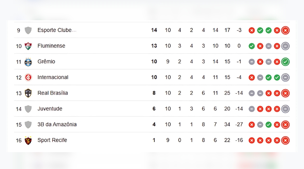Click Fluminense's green win form icon
The width and height of the screenshot is (304, 169).
pos(252,46)
